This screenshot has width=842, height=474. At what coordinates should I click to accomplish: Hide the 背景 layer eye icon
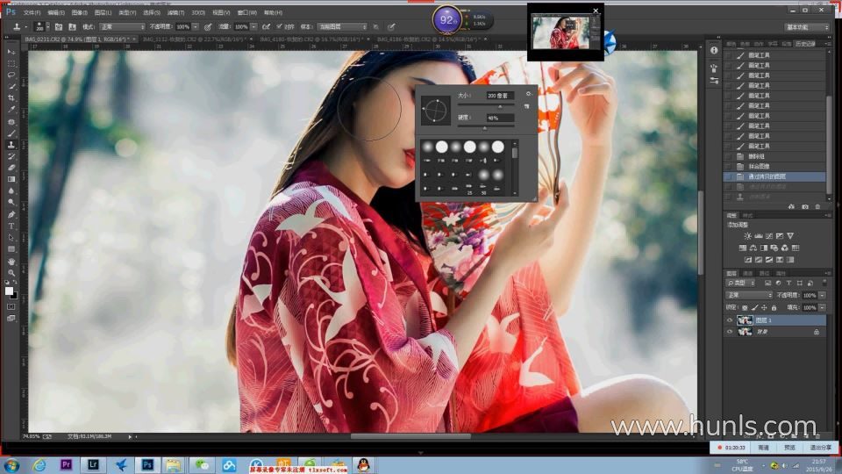[x=729, y=332]
